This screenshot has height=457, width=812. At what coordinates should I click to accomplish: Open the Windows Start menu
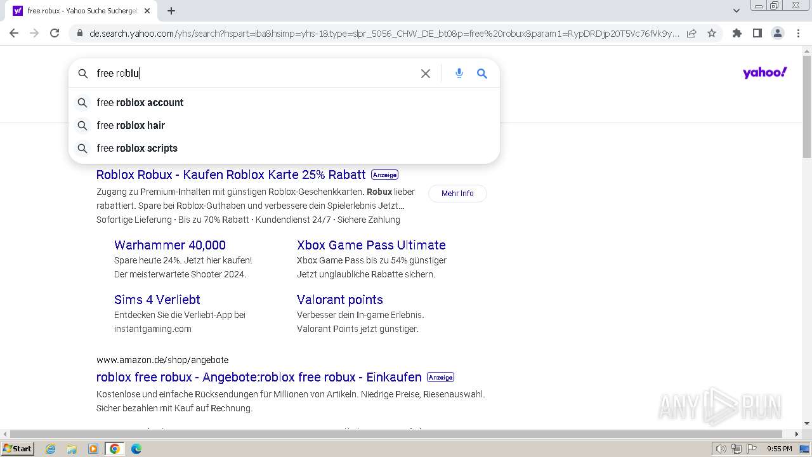coord(17,449)
